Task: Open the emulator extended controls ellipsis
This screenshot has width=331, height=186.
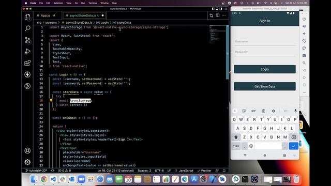Action: tap(304, 92)
